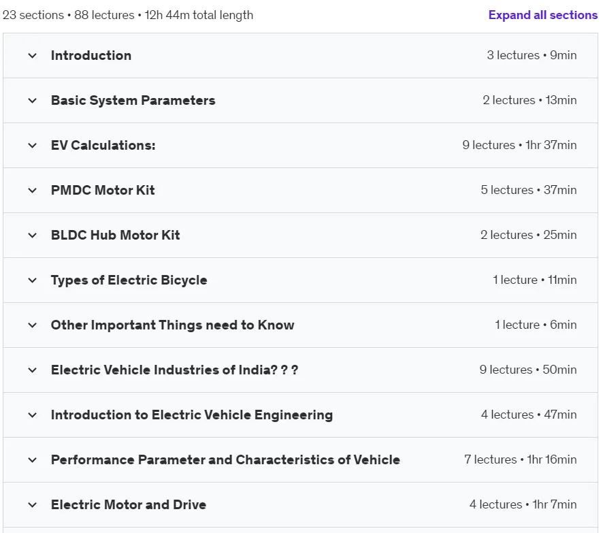The width and height of the screenshot is (603, 533).
Task: Open Introduction to Electric Vehicle Engineering title
Action: pos(192,415)
